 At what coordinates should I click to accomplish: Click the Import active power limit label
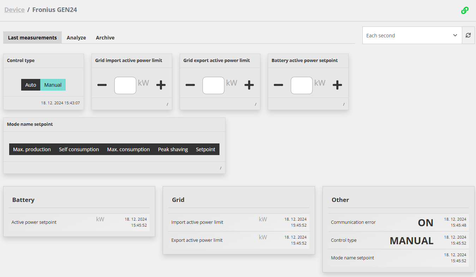point(197,222)
